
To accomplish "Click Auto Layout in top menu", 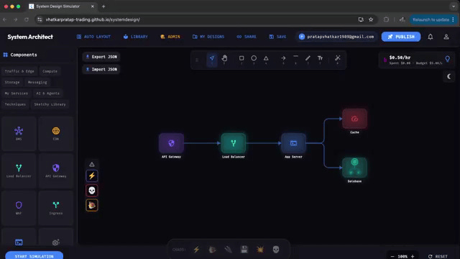I will click(x=94, y=37).
